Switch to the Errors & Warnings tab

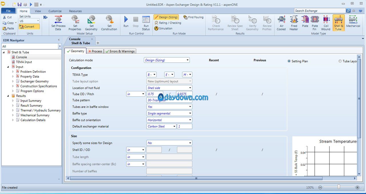click(120, 51)
